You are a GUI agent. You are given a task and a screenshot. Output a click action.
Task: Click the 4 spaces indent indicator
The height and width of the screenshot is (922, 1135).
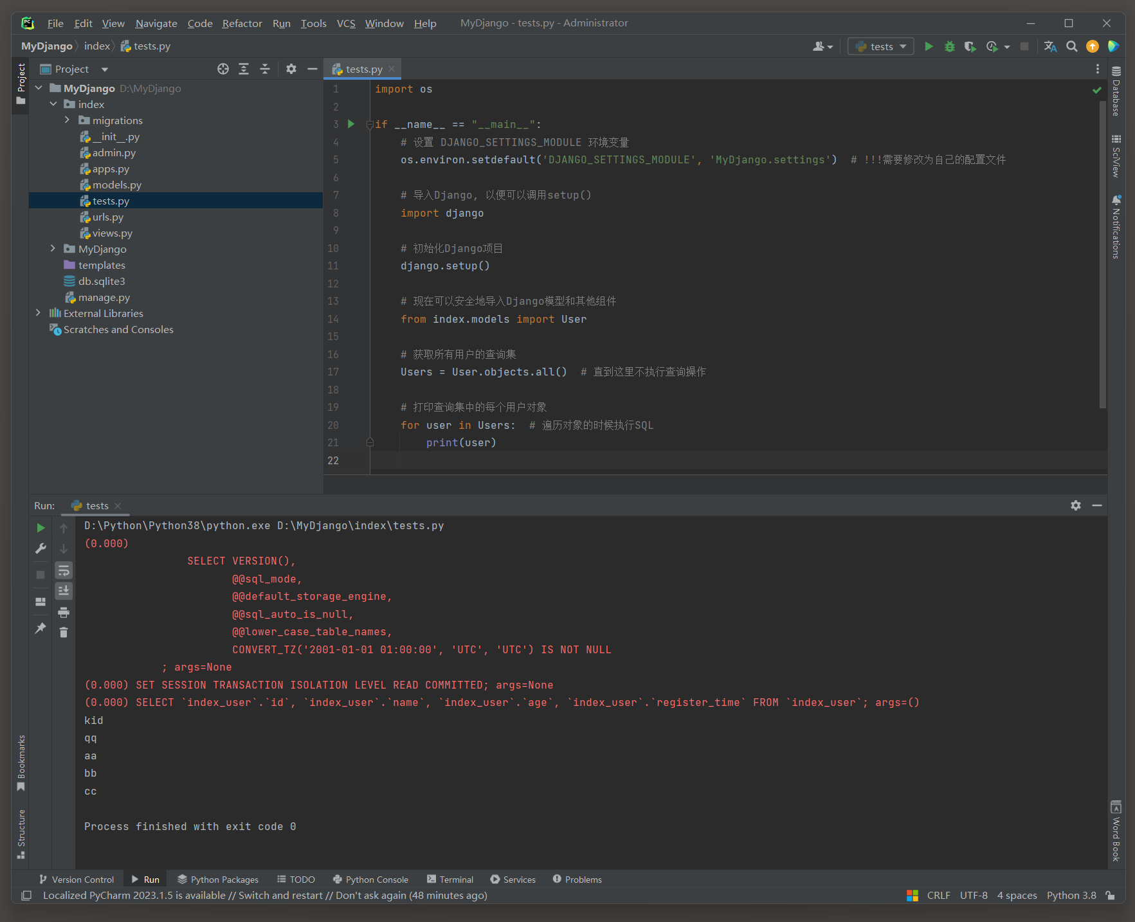point(1017,895)
